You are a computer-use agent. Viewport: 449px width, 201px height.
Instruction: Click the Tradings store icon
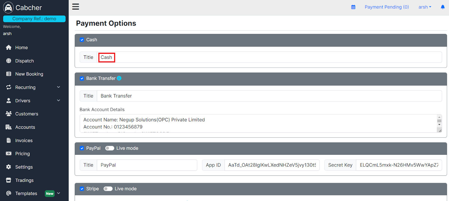[9, 180]
